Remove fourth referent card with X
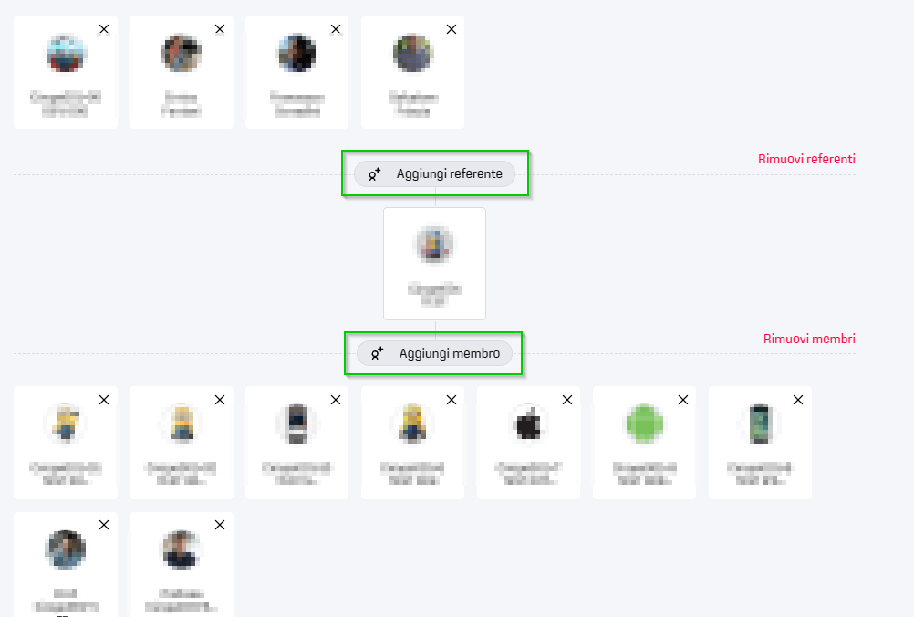This screenshot has height=617, width=914. (452, 29)
